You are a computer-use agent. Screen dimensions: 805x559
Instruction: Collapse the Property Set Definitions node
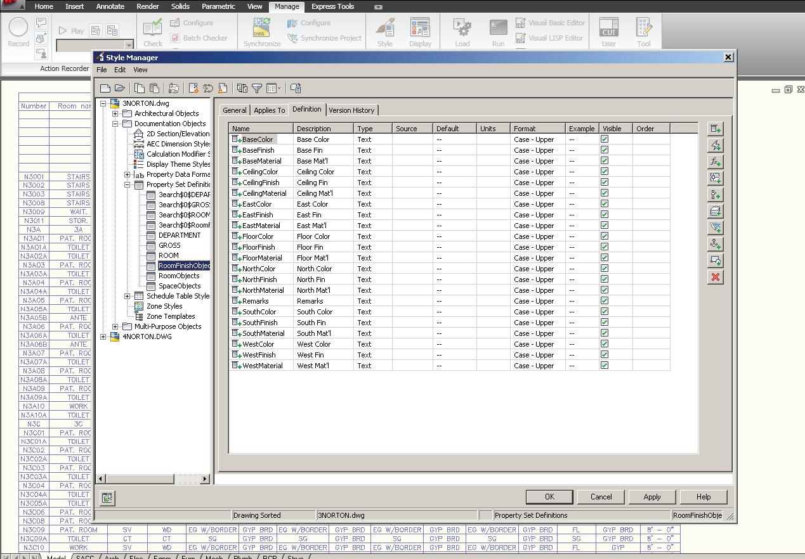click(x=128, y=184)
